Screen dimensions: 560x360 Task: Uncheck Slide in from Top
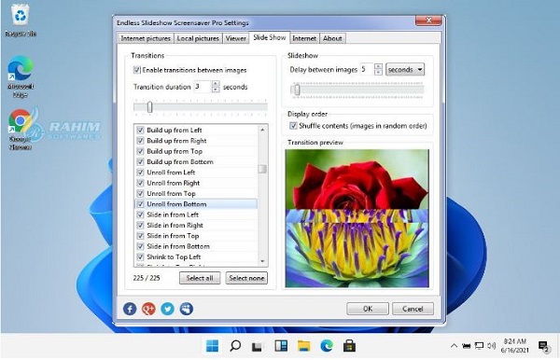click(140, 235)
